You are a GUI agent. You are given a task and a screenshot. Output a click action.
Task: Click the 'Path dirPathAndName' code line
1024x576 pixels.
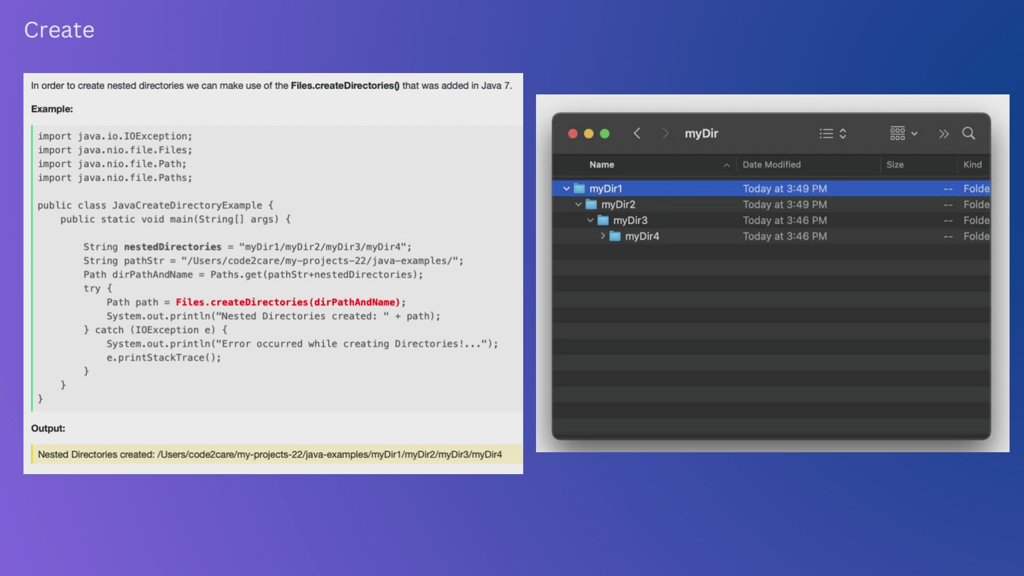(x=253, y=275)
